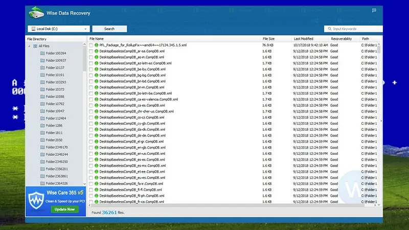Select the Folder1286 folder icon
The image size is (409, 230).
[42, 125]
